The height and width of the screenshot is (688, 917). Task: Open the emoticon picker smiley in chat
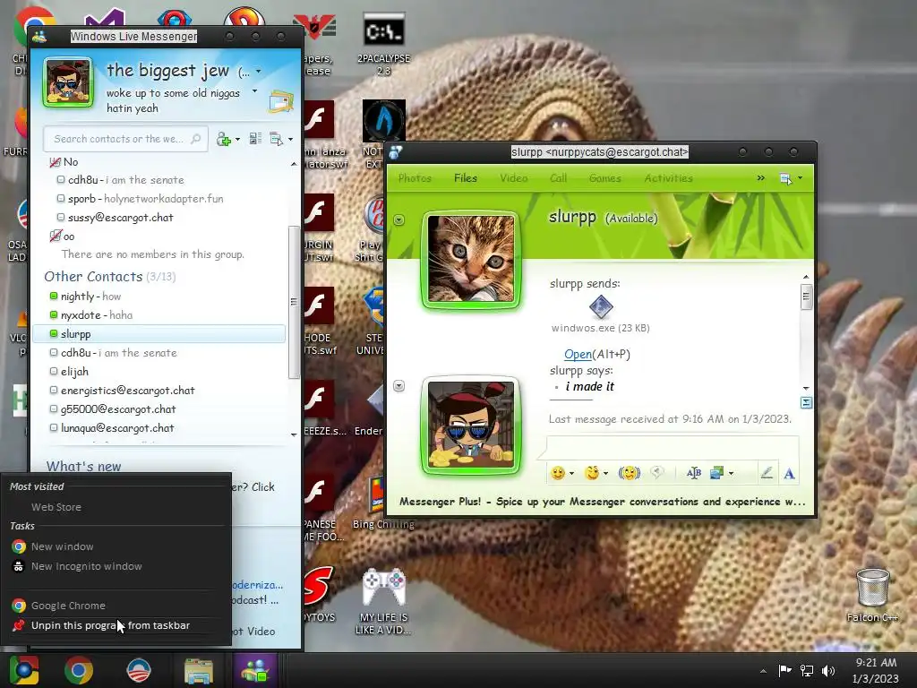pos(558,473)
